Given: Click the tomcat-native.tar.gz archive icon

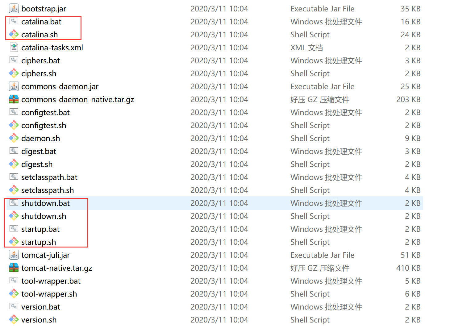Looking at the screenshot, I should point(14,268).
